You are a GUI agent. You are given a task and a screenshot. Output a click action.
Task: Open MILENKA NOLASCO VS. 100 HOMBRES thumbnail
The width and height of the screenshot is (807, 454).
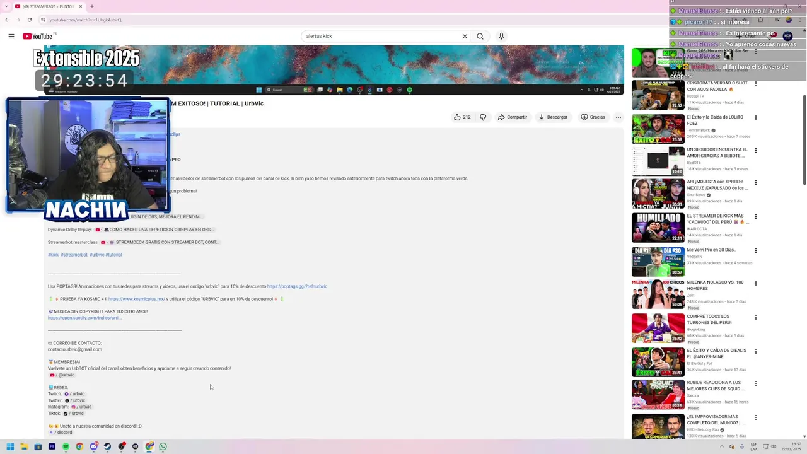click(658, 294)
